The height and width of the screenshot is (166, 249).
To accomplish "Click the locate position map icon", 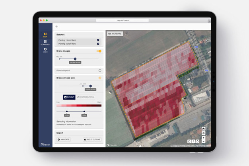I will pyautogui.click(x=203, y=133).
